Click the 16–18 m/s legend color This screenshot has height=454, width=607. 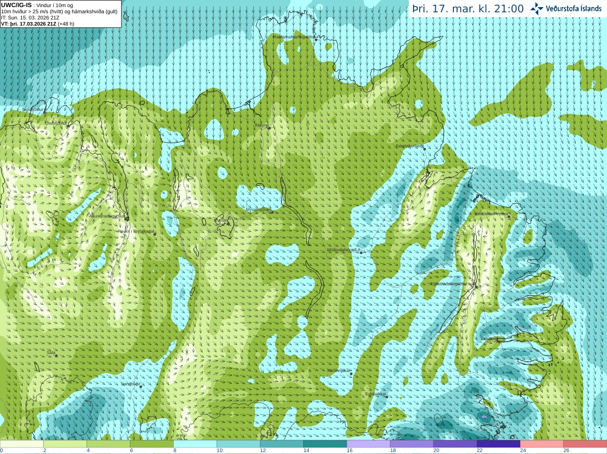pos(368,444)
